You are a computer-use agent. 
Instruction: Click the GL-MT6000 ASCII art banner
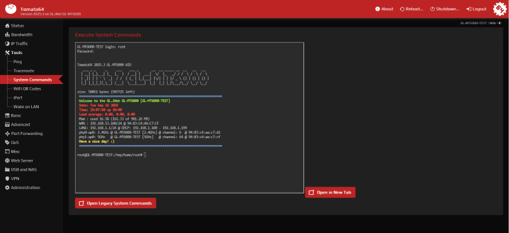click(144, 78)
